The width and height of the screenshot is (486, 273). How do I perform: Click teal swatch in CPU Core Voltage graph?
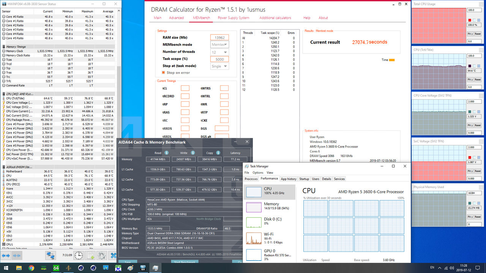tap(470, 112)
